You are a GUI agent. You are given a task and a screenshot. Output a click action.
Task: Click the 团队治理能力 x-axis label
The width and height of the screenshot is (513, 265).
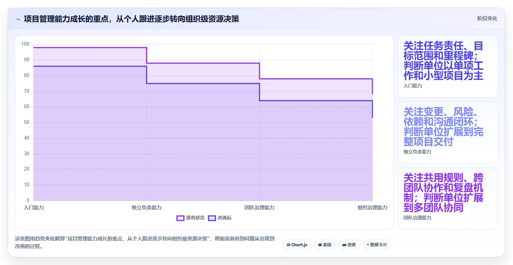coord(260,207)
